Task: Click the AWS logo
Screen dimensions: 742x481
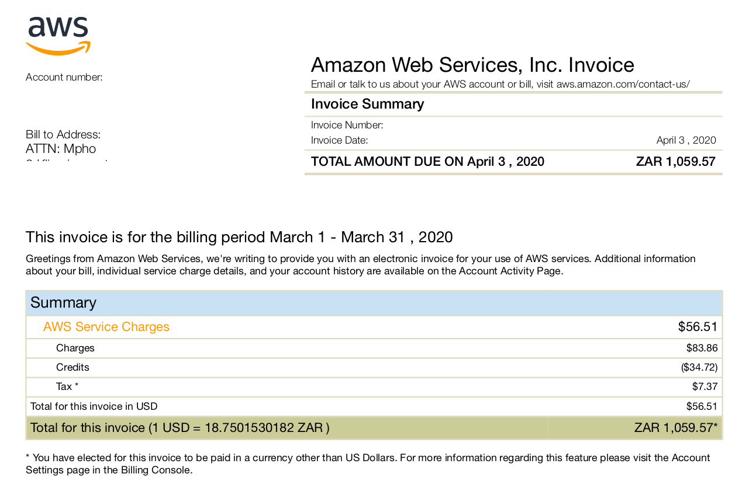Action: pyautogui.click(x=58, y=36)
